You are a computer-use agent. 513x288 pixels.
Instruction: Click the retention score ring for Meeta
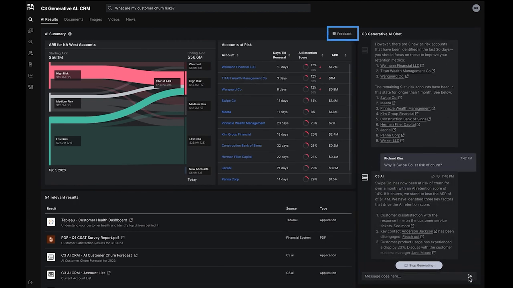306,112
